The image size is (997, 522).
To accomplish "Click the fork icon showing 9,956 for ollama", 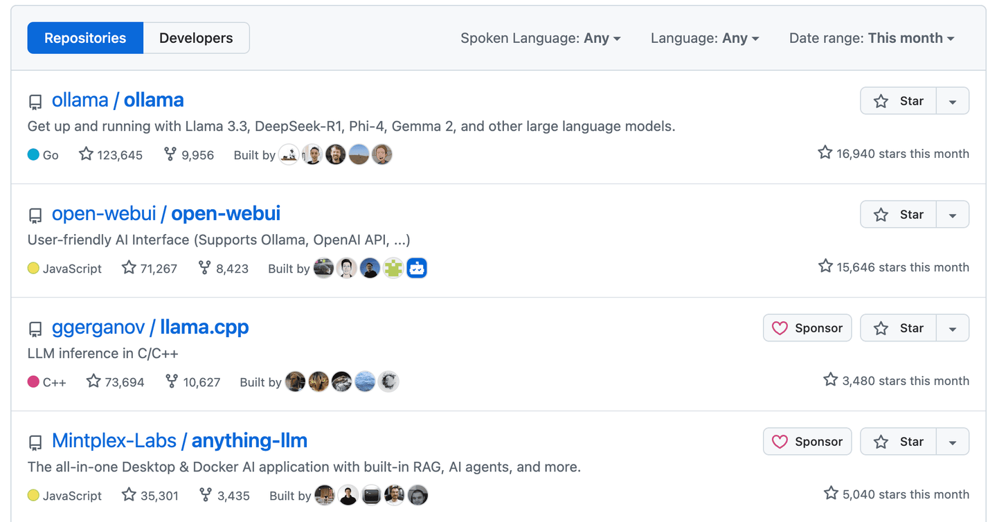I will tap(170, 154).
